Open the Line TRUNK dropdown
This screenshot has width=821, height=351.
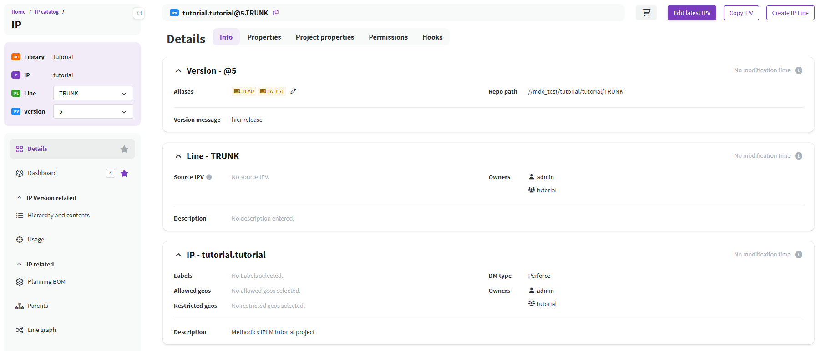pyautogui.click(x=93, y=93)
